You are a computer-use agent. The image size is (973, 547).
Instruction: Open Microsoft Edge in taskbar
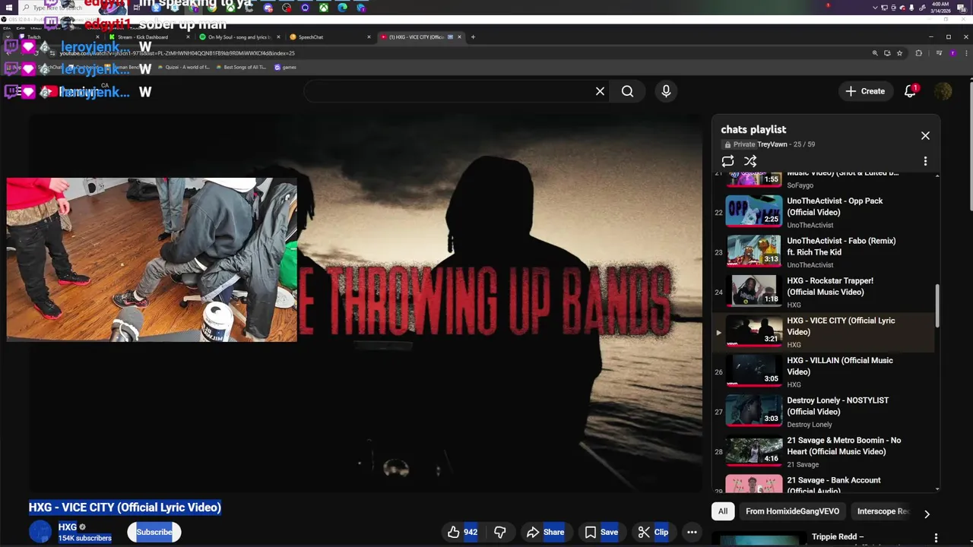coord(342,8)
